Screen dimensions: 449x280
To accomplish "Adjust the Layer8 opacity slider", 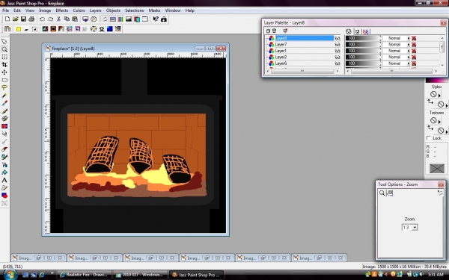I will [363, 38].
